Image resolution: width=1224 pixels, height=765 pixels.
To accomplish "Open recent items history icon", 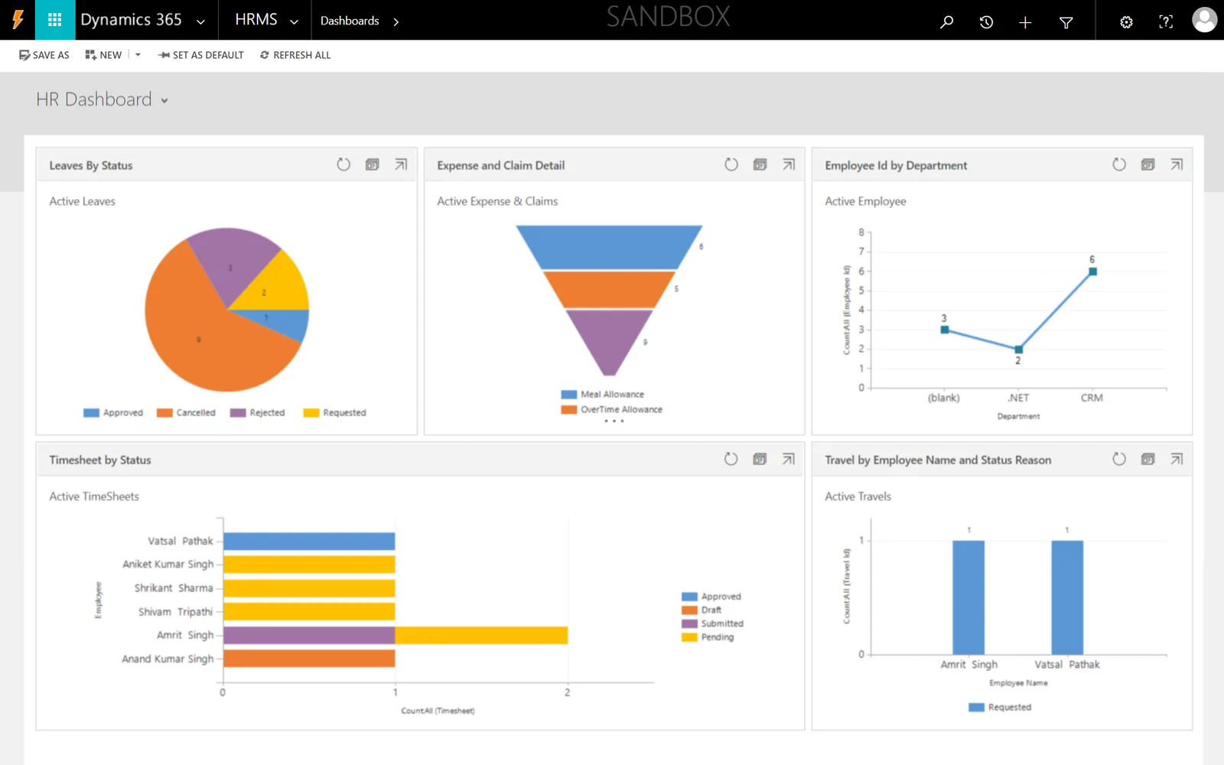I will tap(986, 21).
